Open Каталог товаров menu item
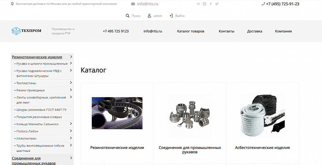Image resolution: width=322 pixels, height=165 pixels. point(191,31)
